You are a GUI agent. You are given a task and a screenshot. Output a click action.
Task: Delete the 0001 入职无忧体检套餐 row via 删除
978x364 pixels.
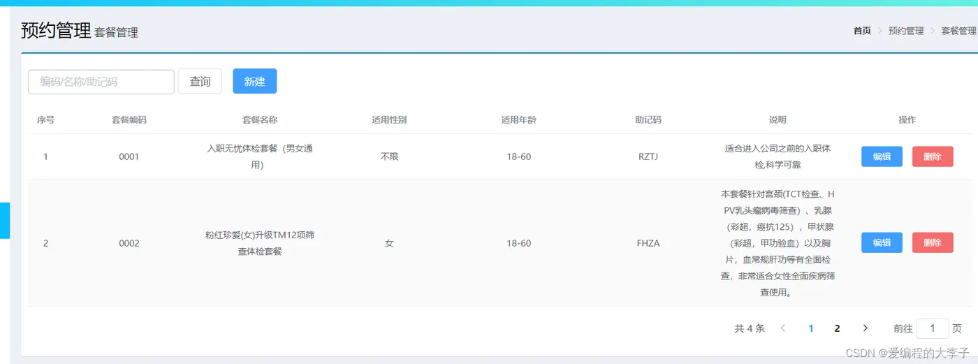click(933, 156)
